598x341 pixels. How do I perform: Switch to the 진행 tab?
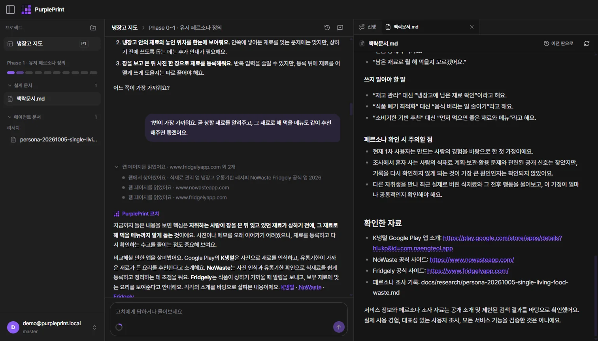368,27
